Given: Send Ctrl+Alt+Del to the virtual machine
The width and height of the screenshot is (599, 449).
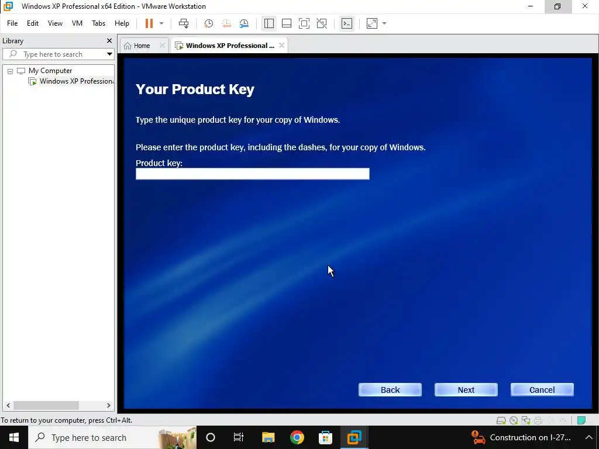Looking at the screenshot, I should pyautogui.click(x=184, y=23).
